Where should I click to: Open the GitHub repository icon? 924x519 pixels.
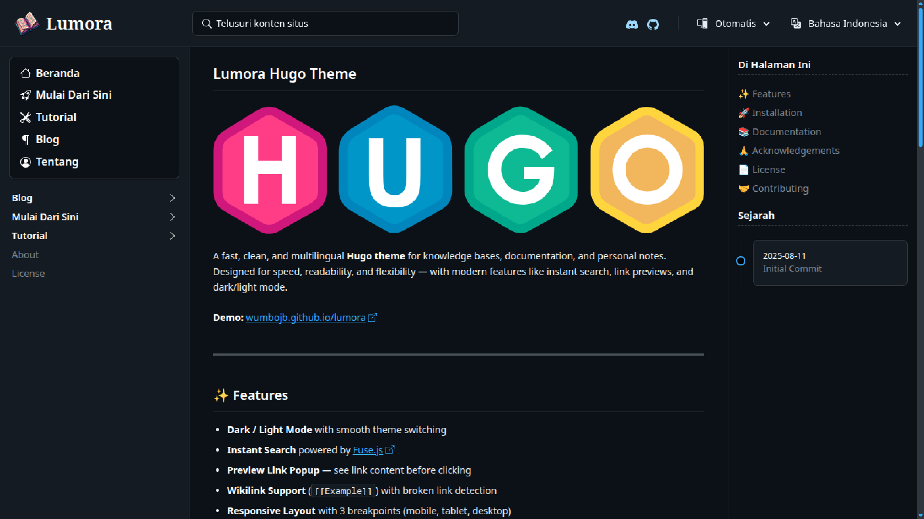click(x=653, y=24)
